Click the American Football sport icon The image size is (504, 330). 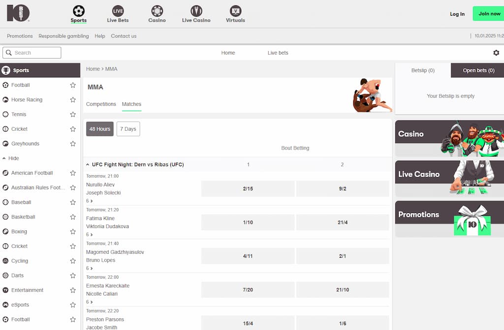[x=5, y=173]
